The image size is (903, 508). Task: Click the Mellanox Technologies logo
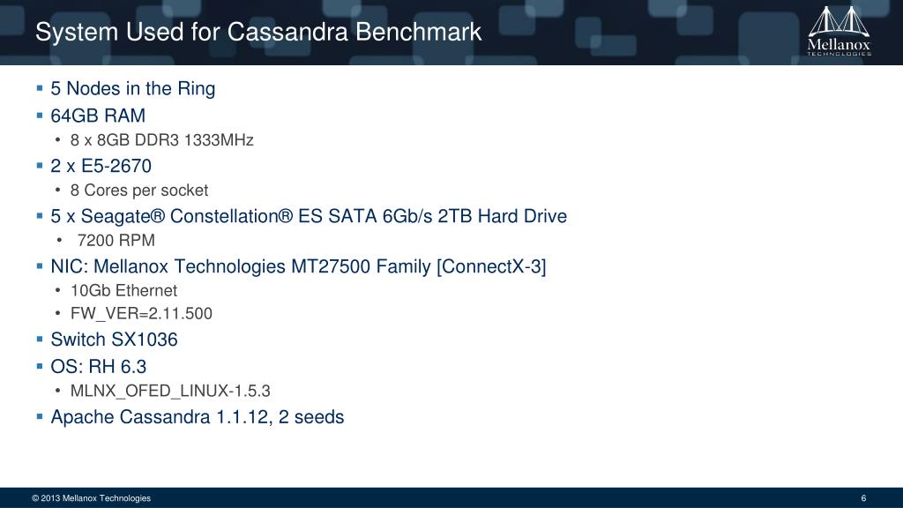(x=839, y=31)
